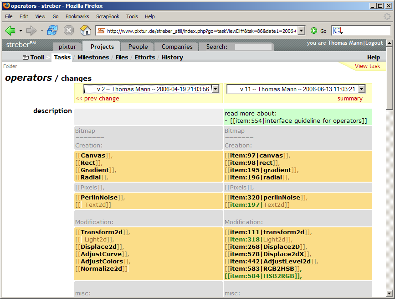
Task: Click the Firefox throbber activity icon
Action: 387,16
